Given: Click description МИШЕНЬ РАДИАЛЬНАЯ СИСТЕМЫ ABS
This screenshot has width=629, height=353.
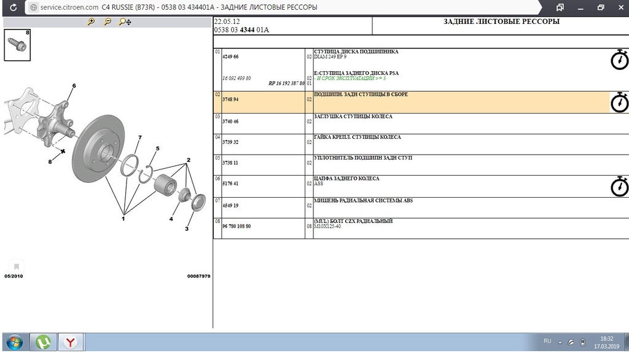Looking at the screenshot, I should click(x=364, y=200).
